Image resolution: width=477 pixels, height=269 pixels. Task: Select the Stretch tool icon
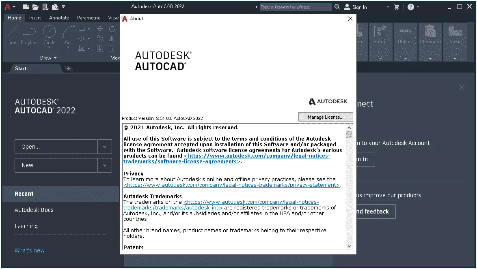[x=100, y=48]
